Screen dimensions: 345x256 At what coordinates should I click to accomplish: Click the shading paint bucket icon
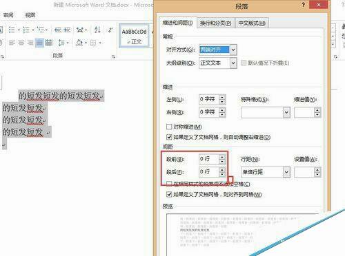click(79, 43)
